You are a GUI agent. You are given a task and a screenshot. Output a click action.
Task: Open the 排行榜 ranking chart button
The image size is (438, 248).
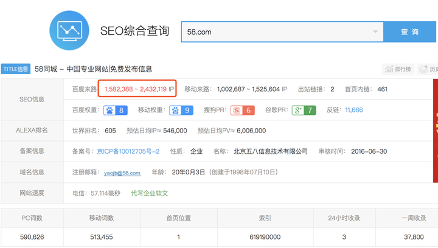click(398, 69)
